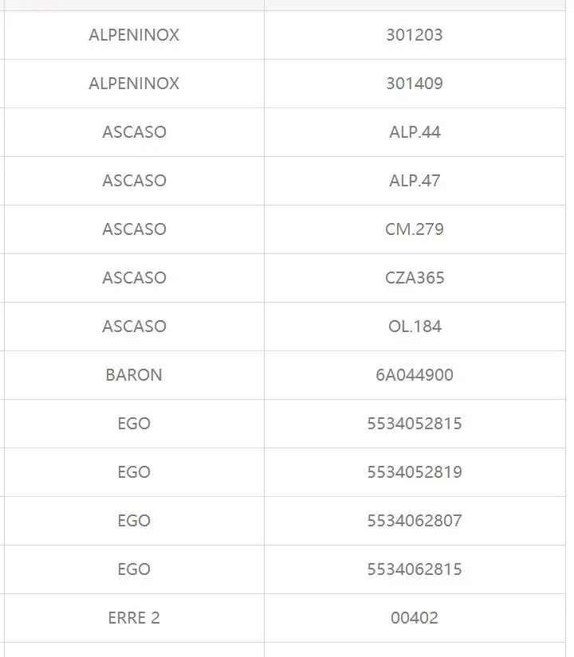The height and width of the screenshot is (657, 574).
Task: Select the cell containing 301409
Action: coord(415,84)
